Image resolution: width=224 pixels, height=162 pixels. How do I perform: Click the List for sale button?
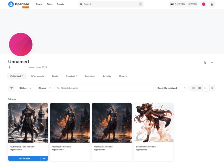[x=24, y=158]
